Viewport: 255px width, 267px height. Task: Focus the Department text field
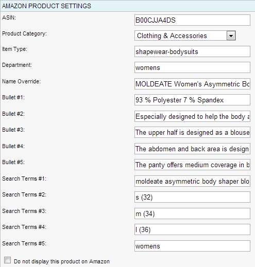[x=192, y=67]
